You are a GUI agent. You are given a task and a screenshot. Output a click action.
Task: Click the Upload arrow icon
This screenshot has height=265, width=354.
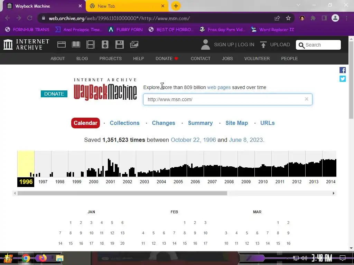263,45
